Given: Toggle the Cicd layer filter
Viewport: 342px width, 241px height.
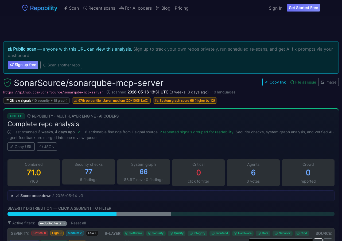Looking at the screenshot, I should [x=302, y=233].
